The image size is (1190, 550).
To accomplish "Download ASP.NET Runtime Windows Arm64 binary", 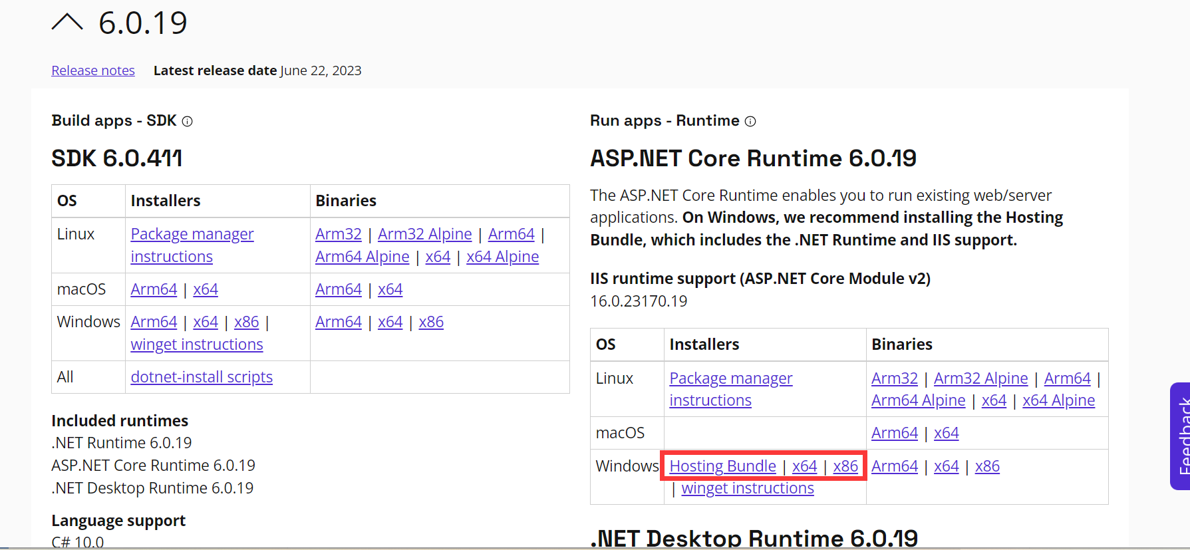I will [895, 466].
